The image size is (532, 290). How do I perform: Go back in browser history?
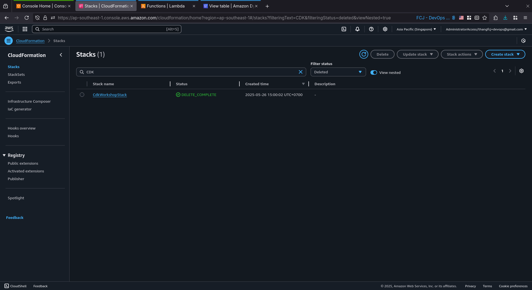(7, 18)
